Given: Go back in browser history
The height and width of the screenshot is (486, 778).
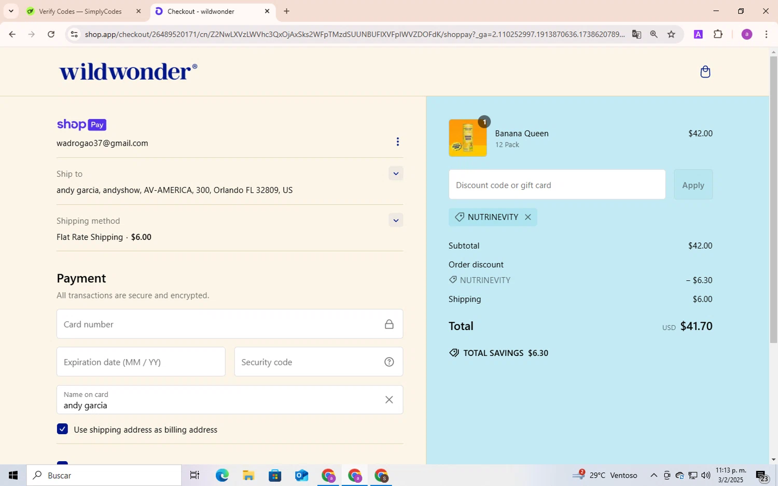Looking at the screenshot, I should (12, 34).
